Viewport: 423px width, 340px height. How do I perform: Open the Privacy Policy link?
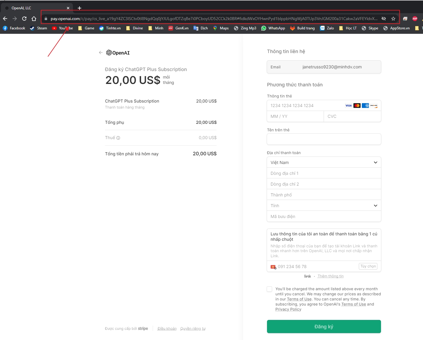[288, 309]
